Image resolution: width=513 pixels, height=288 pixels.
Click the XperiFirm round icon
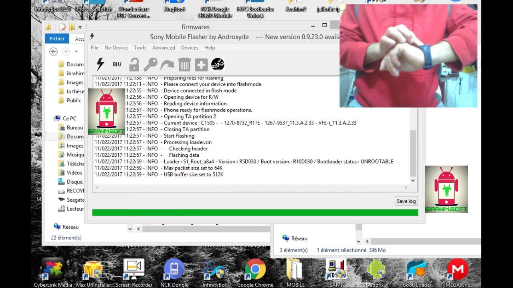tap(218, 64)
